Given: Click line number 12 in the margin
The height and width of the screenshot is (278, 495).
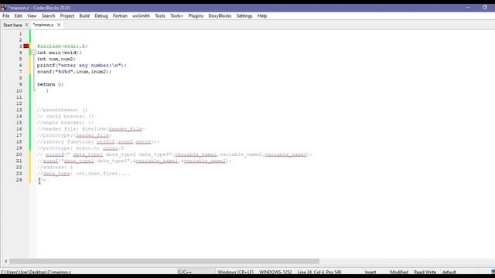Looking at the screenshot, I should (19, 103).
